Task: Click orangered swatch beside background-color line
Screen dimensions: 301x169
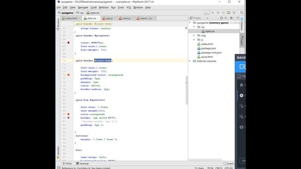Action: click(69, 75)
